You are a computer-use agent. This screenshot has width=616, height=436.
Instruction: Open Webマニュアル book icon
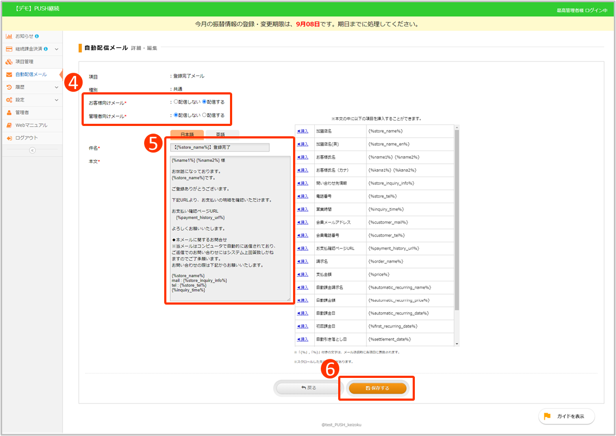[9, 125]
